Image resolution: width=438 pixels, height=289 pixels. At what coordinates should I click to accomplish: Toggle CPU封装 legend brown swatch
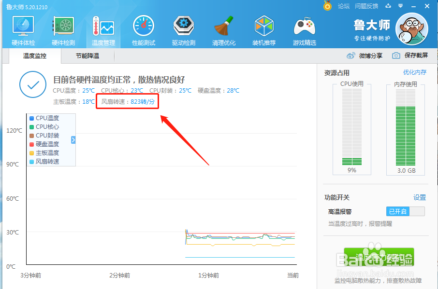[x=31, y=136]
